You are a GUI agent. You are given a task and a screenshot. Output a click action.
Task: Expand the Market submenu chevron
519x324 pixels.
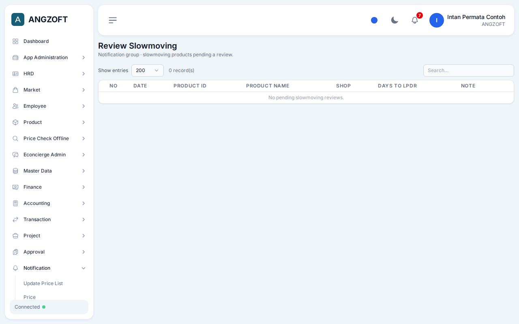point(84,90)
